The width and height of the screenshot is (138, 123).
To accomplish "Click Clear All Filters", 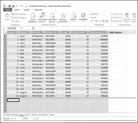I will (127, 18).
